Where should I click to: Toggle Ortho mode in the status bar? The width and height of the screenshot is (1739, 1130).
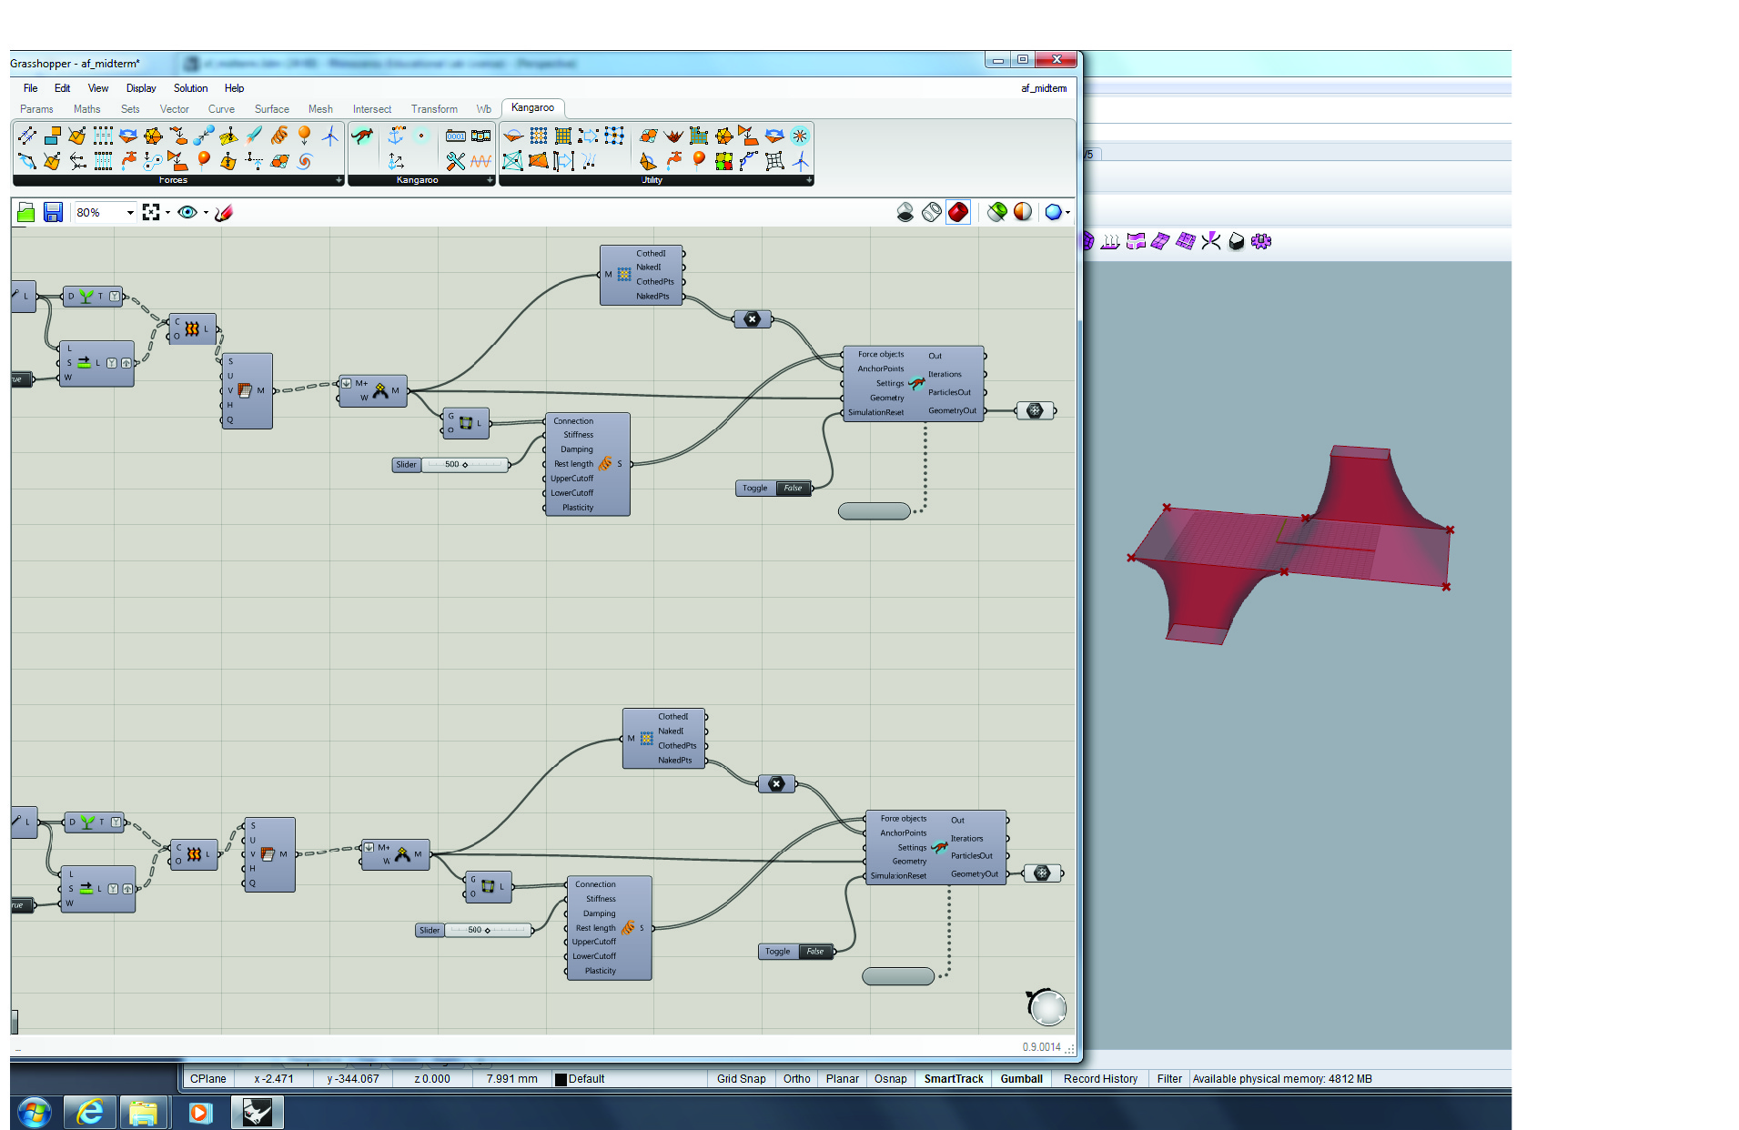tap(796, 1079)
